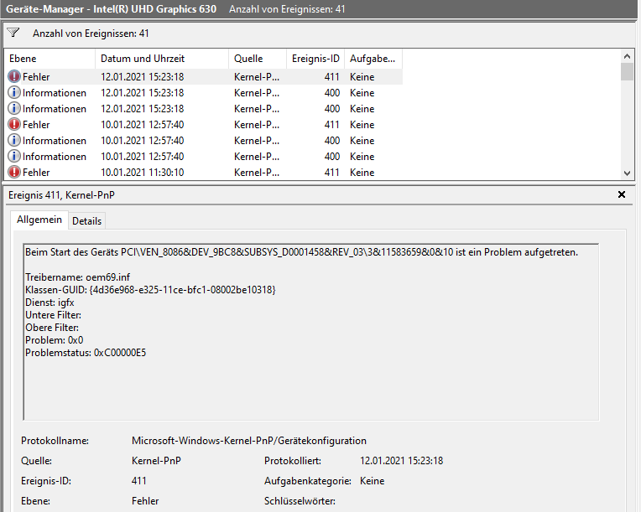The height and width of the screenshot is (512, 641).
Task: Click the filter funnel icon
Action: (13, 33)
